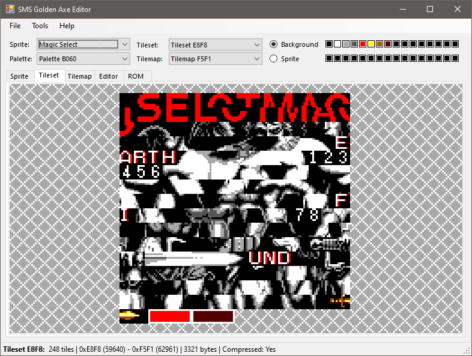Click the 'Compressed: Yes' status text
This screenshot has height=356, width=472.
coord(249,349)
